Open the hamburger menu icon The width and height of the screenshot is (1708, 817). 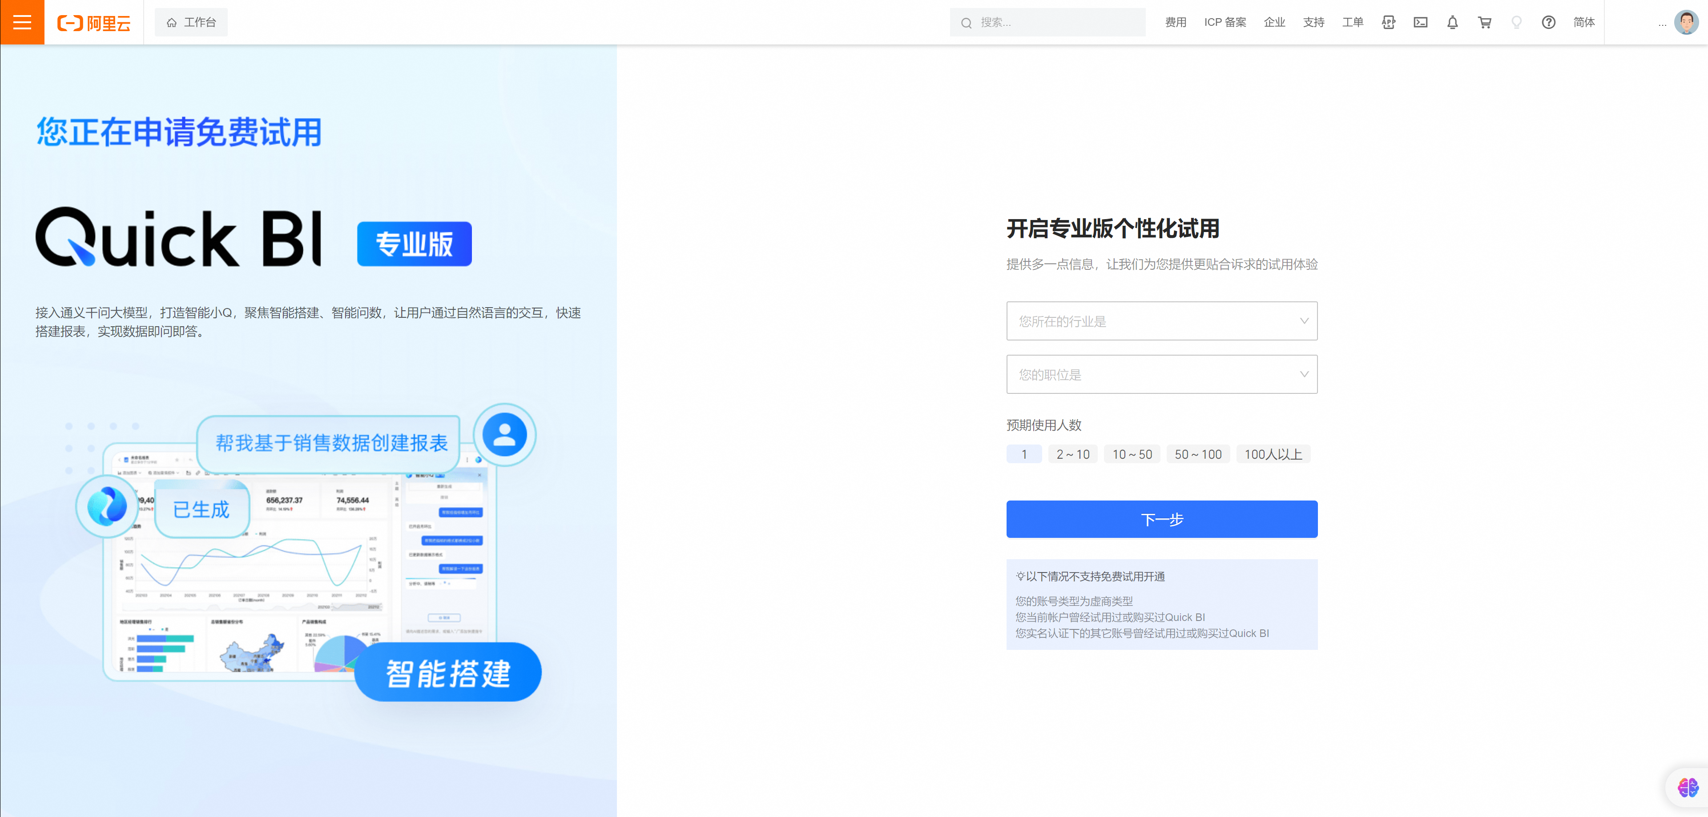[x=22, y=22]
